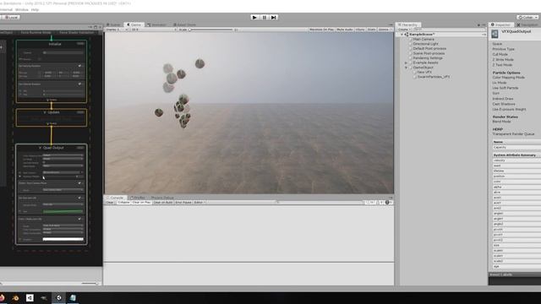Open the Hierarchy Create dropdown

pos(403,30)
